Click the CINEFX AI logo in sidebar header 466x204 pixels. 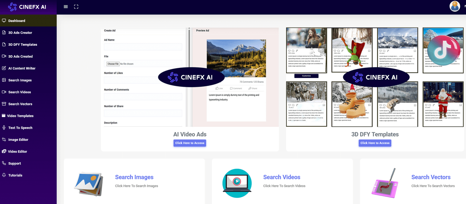[x=27, y=6]
